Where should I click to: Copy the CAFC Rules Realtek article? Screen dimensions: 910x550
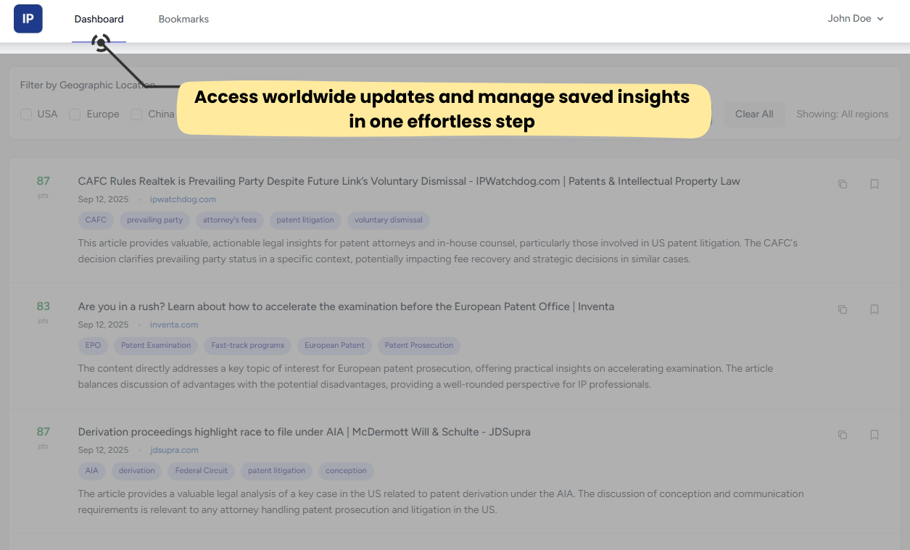842,184
